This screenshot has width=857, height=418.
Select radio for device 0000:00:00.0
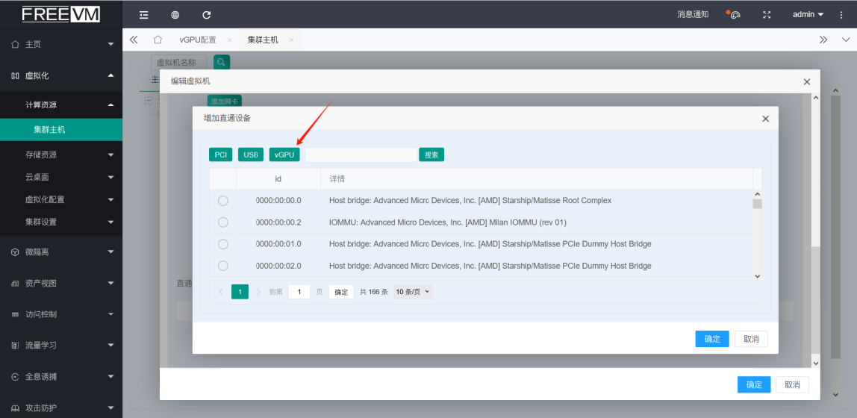[x=222, y=201]
